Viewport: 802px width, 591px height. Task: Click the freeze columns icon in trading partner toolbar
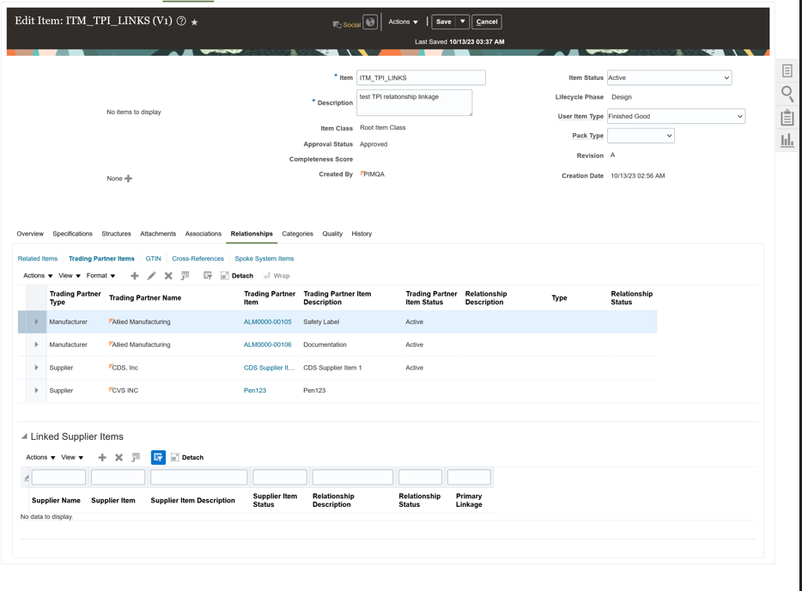[185, 276]
